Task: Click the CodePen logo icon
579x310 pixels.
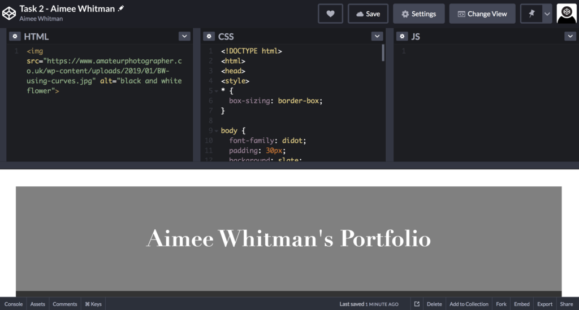Action: (x=10, y=13)
